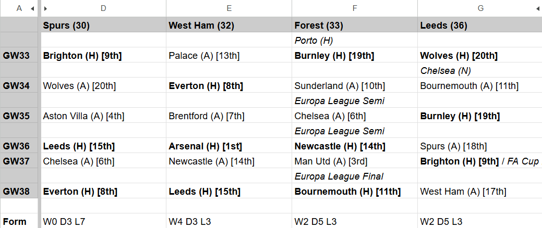Click the W0 D3 L7 form cell
This screenshot has width=542, height=228.
[x=104, y=222]
